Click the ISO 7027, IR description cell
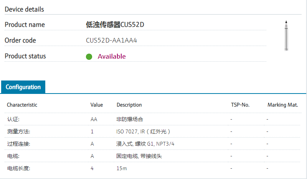Viewport: 307px width, 179px height. coord(143,131)
